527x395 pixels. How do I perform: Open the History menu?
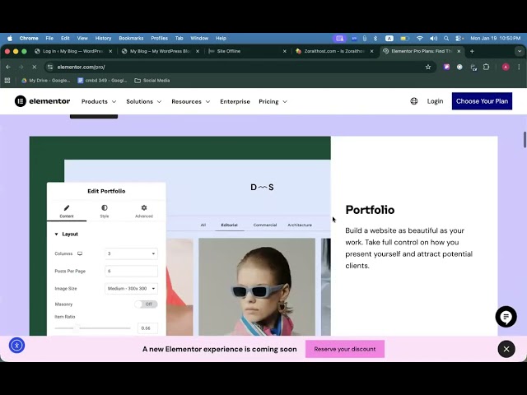pyautogui.click(x=103, y=39)
